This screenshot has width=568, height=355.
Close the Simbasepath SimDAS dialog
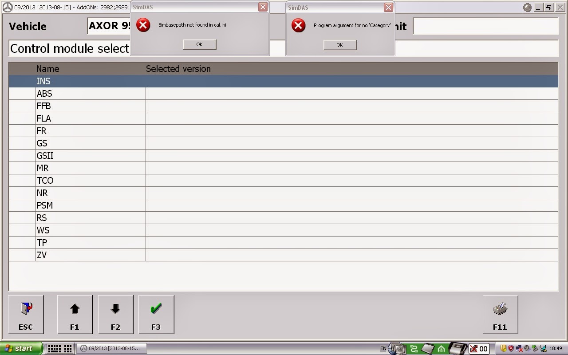[x=263, y=7]
